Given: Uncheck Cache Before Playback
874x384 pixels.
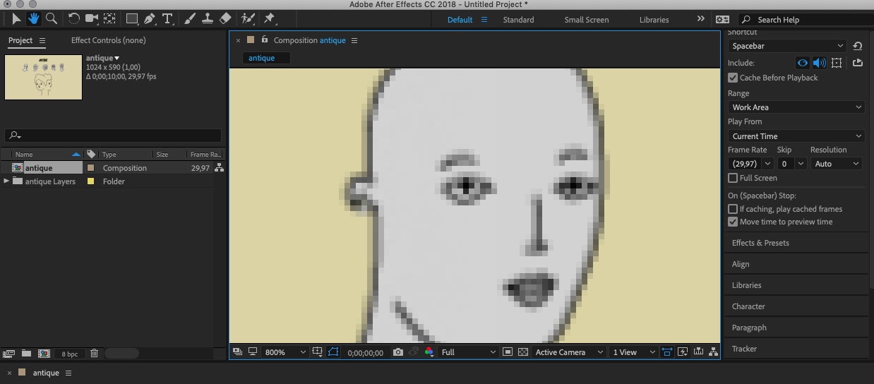Looking at the screenshot, I should (x=733, y=78).
